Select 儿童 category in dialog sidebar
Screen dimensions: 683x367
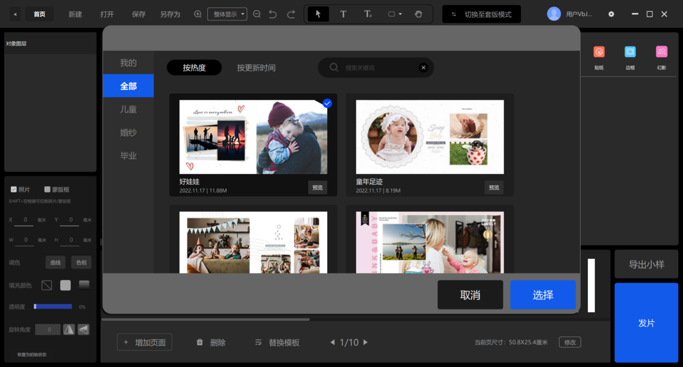[128, 109]
